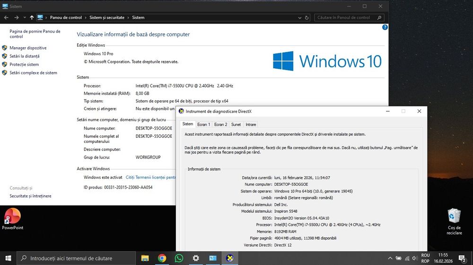473x265 pixels.
Task: Open the Windows Start menu
Action: click(8, 258)
